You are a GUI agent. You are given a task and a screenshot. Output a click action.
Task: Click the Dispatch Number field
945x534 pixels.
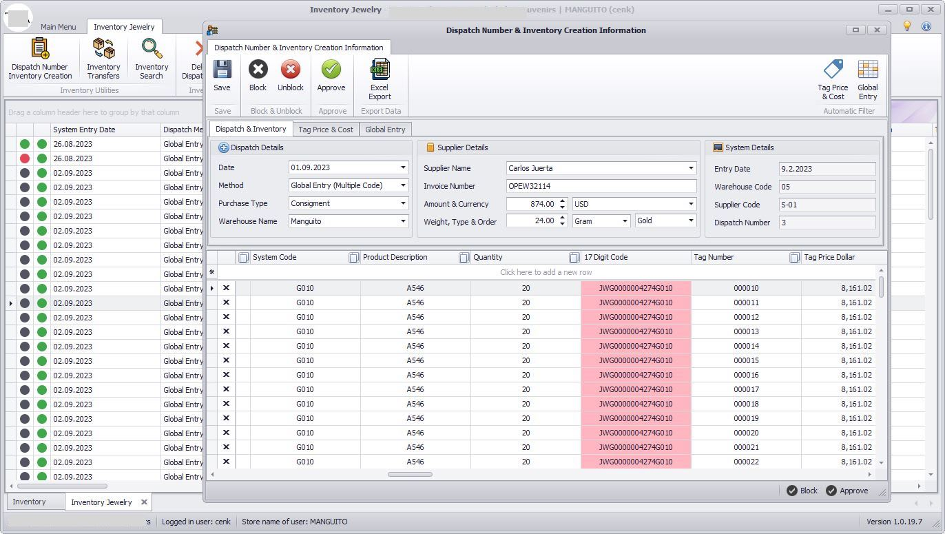coord(827,223)
